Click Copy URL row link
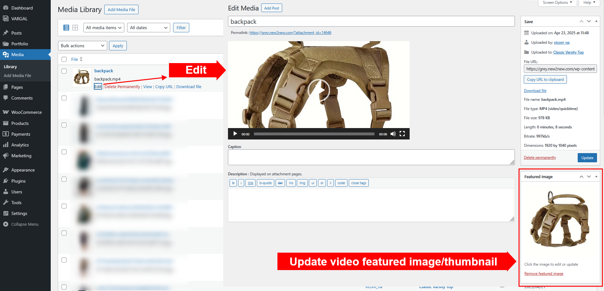The width and height of the screenshot is (604, 291). coord(164,87)
